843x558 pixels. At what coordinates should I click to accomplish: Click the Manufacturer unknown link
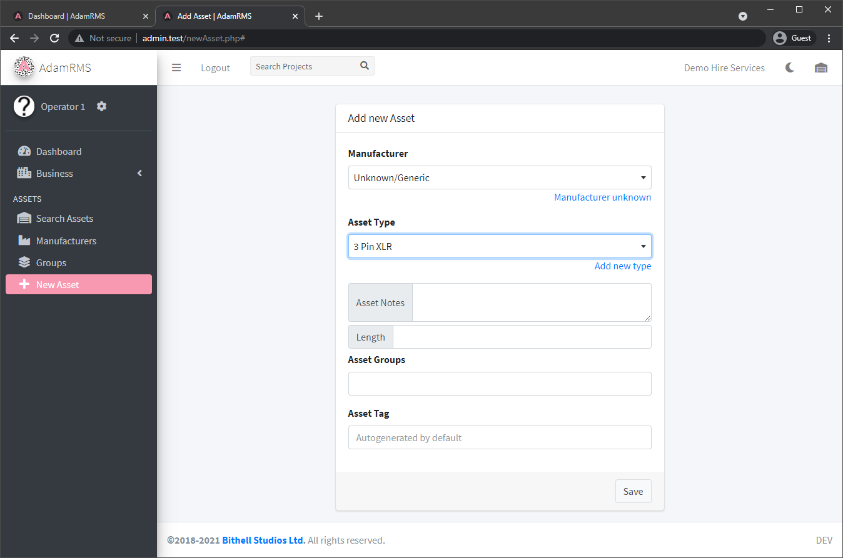[x=602, y=197]
